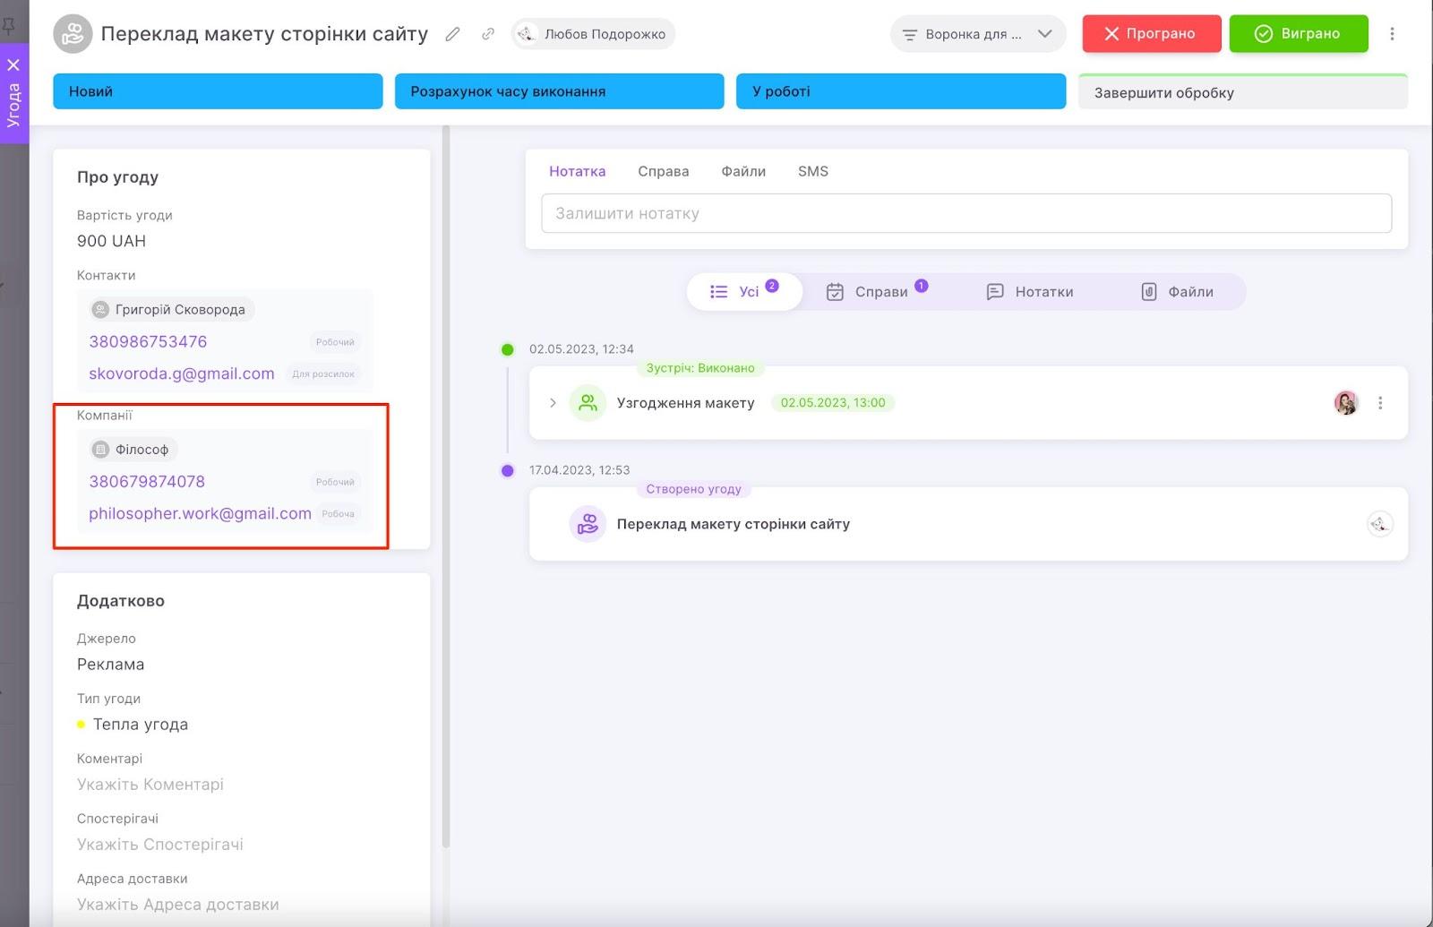Expand the Узгодження макету task row
Image resolution: width=1433 pixels, height=927 pixels.
(553, 403)
